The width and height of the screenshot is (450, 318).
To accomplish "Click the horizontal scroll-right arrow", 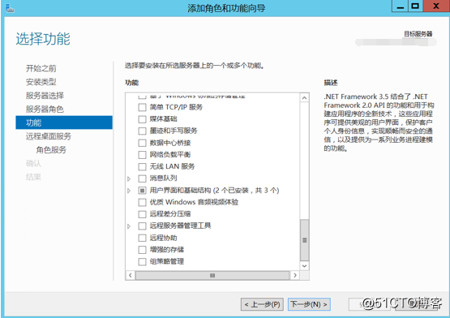I will 295,275.
